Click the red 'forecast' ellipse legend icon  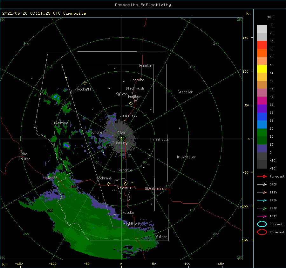tap(262, 232)
